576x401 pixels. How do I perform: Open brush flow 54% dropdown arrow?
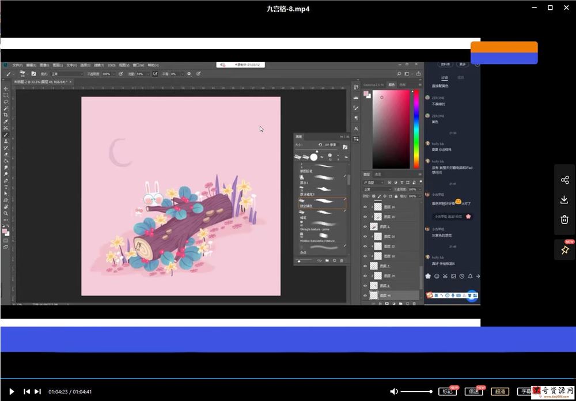(x=147, y=74)
